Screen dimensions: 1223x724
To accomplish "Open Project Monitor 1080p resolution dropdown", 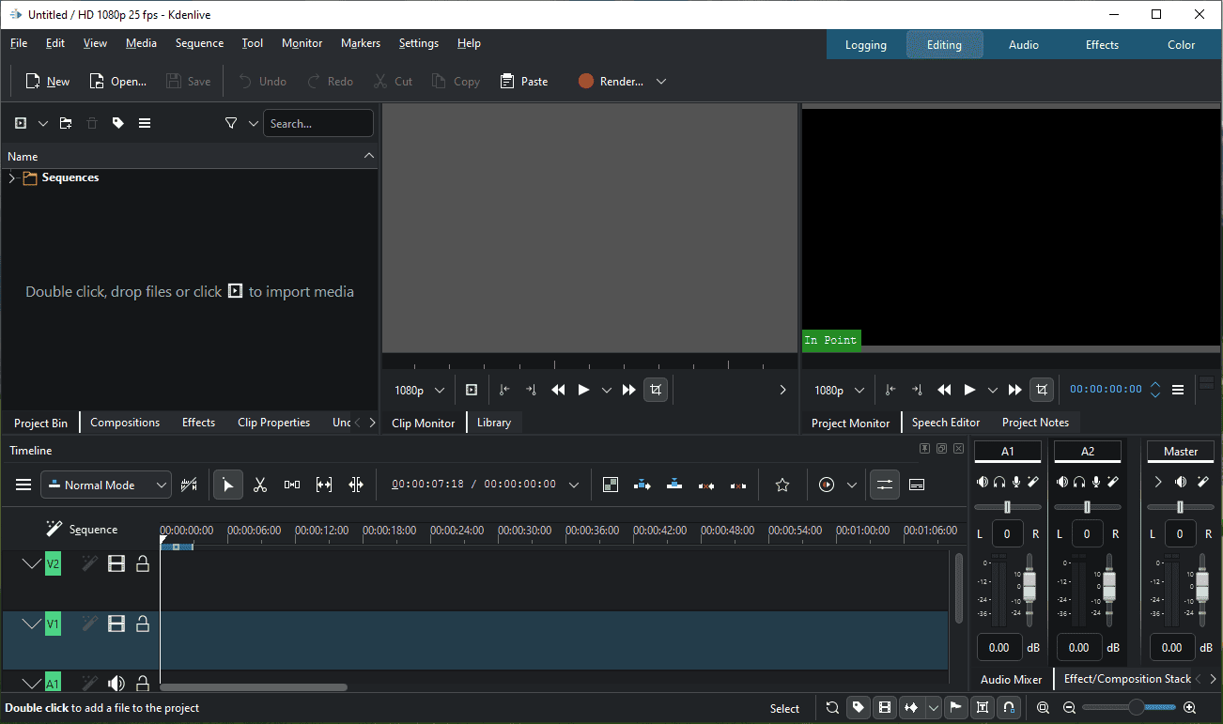I will point(840,390).
